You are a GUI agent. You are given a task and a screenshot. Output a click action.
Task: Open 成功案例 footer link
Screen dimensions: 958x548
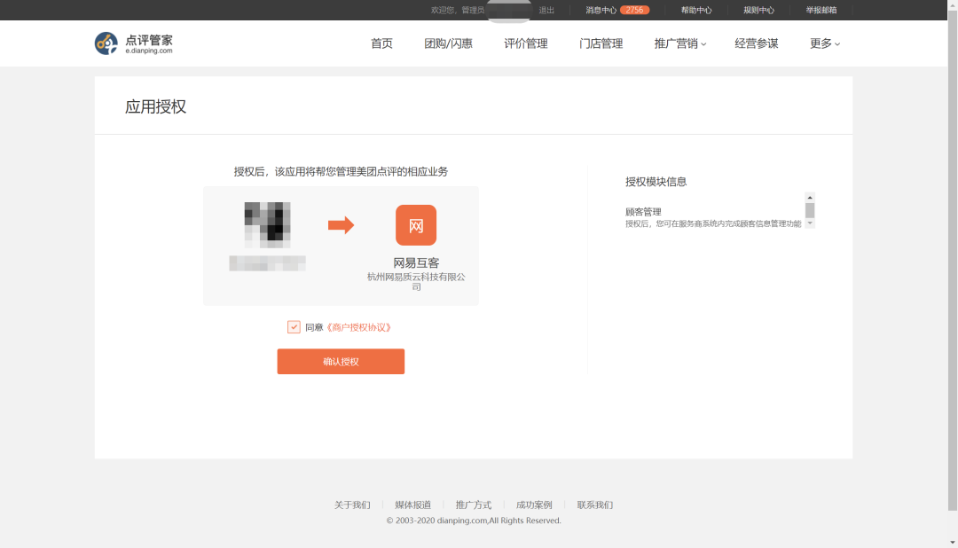click(534, 505)
